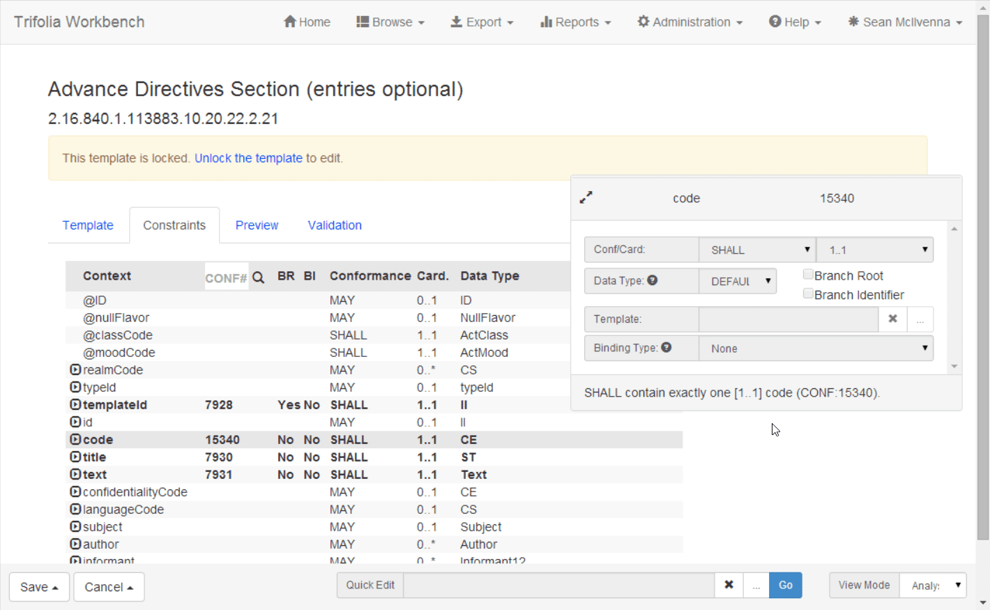
Task: Click the Binding Type help question icon
Action: (x=667, y=347)
